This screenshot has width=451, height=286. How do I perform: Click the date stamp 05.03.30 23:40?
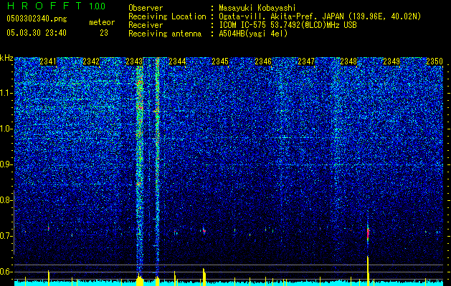point(37,33)
